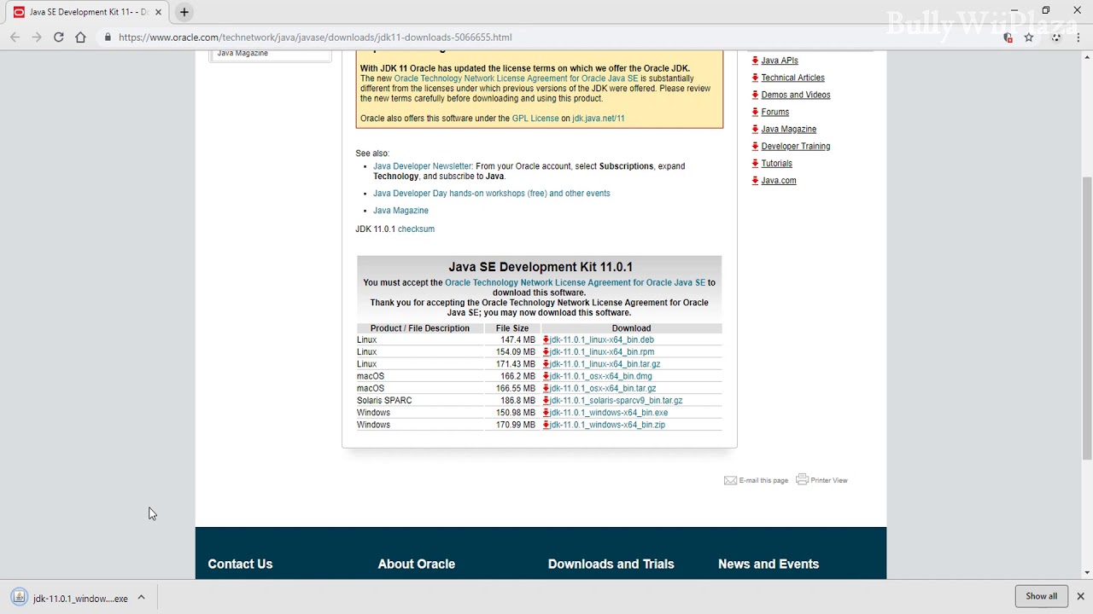
Task: Open Forums sidebar link
Action: [774, 112]
